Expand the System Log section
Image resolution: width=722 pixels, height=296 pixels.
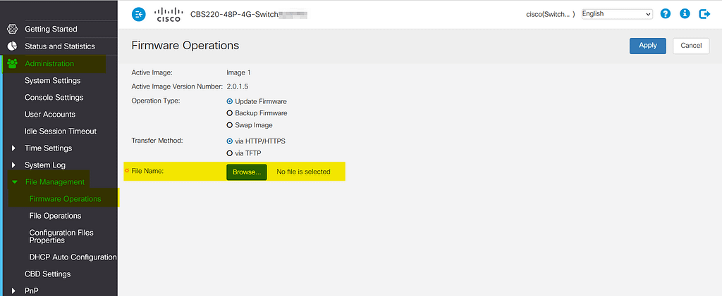[x=14, y=165]
